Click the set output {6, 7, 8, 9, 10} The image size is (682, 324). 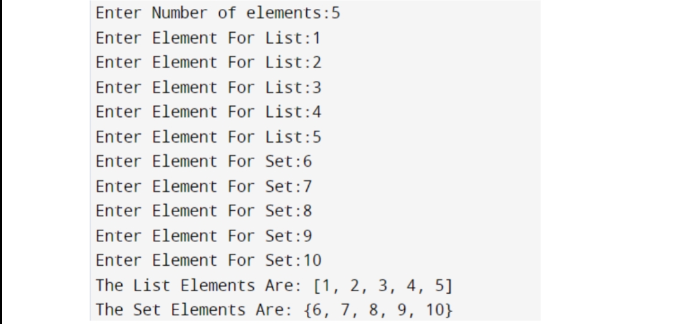pos(379,311)
